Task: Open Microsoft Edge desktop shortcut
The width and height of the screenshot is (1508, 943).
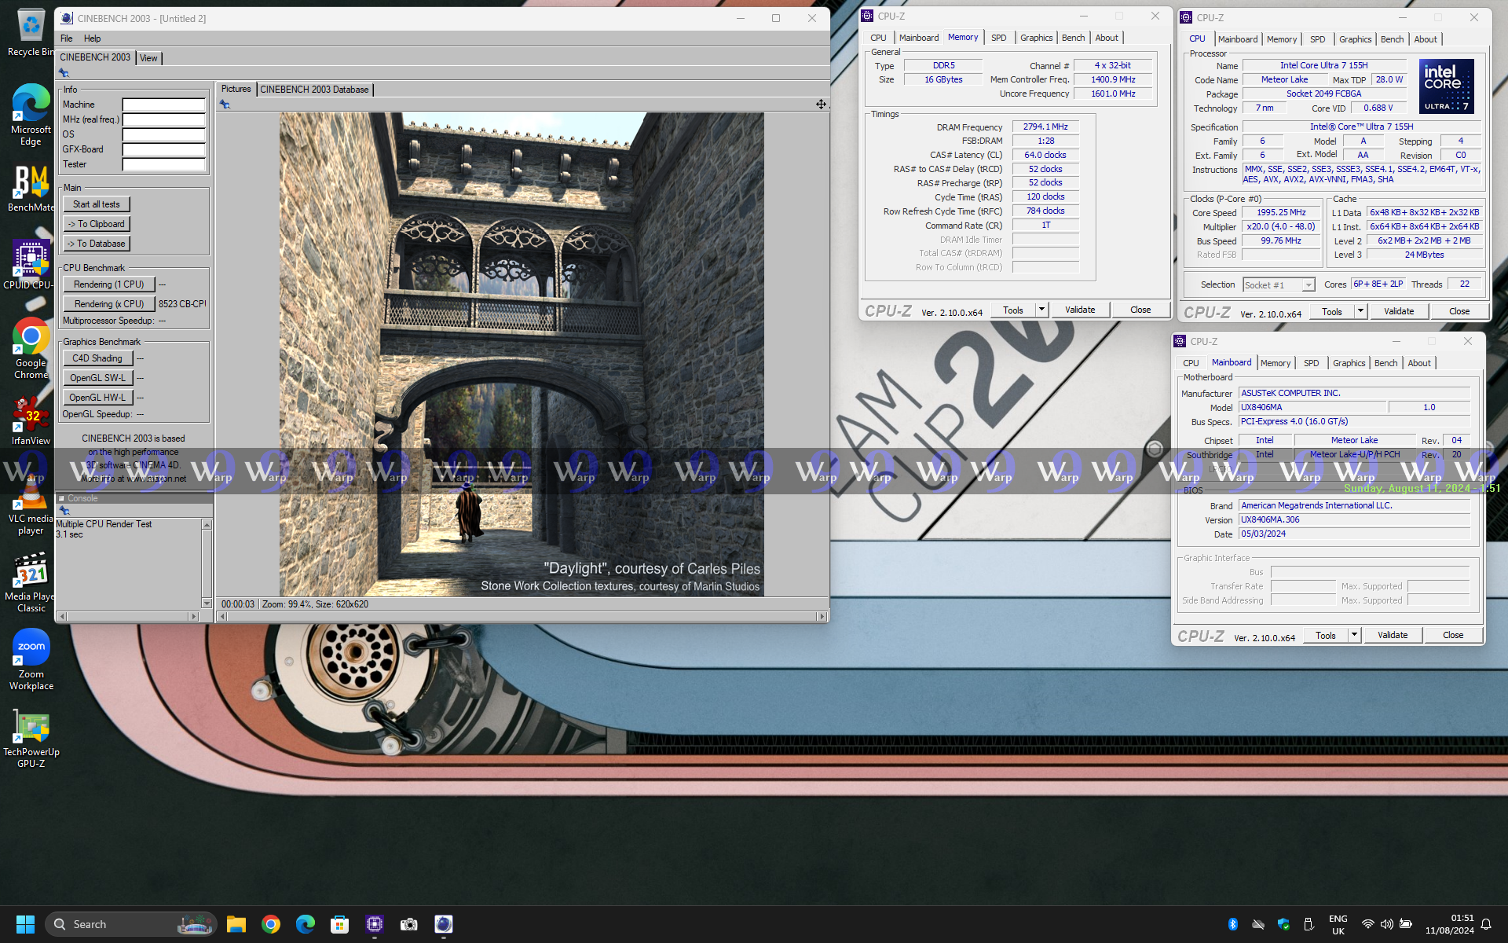Action: click(30, 115)
